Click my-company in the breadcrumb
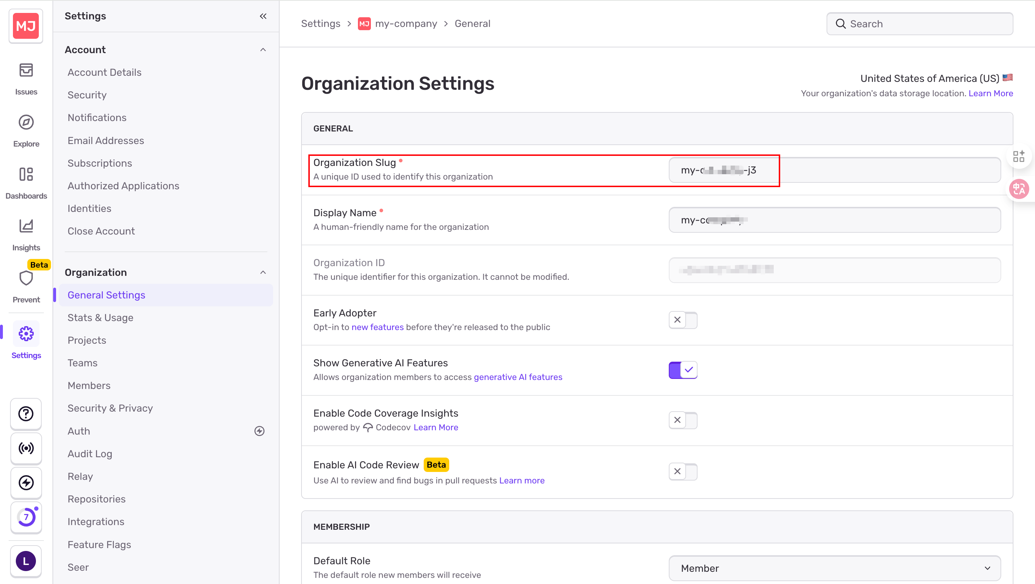1035x584 pixels. coord(406,24)
